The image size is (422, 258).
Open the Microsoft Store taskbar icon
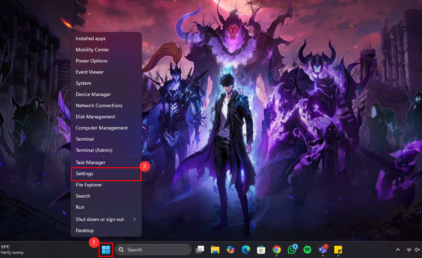[261, 250]
